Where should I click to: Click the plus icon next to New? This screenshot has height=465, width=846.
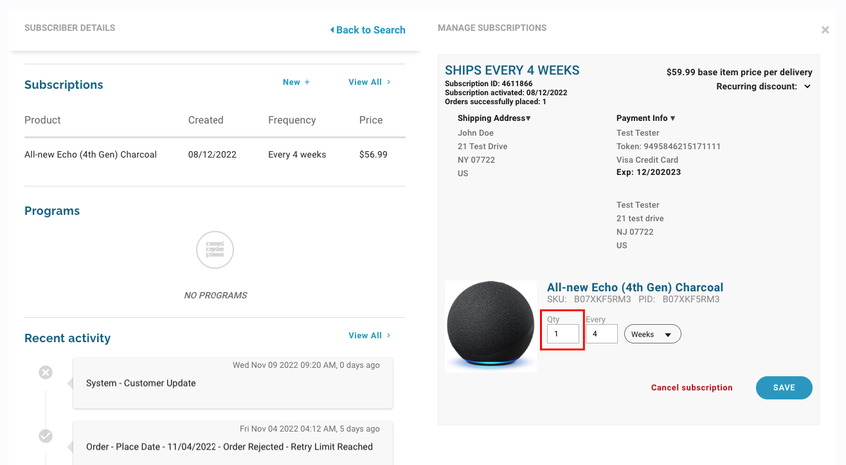click(x=307, y=82)
